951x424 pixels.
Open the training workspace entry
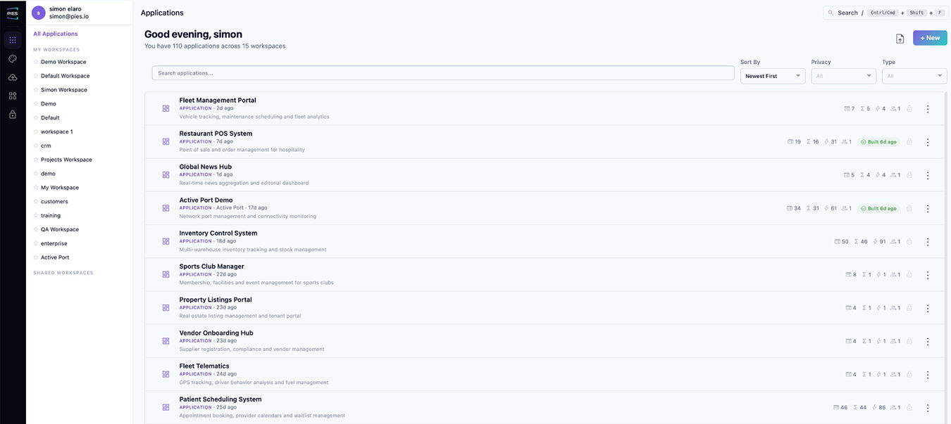coord(51,216)
